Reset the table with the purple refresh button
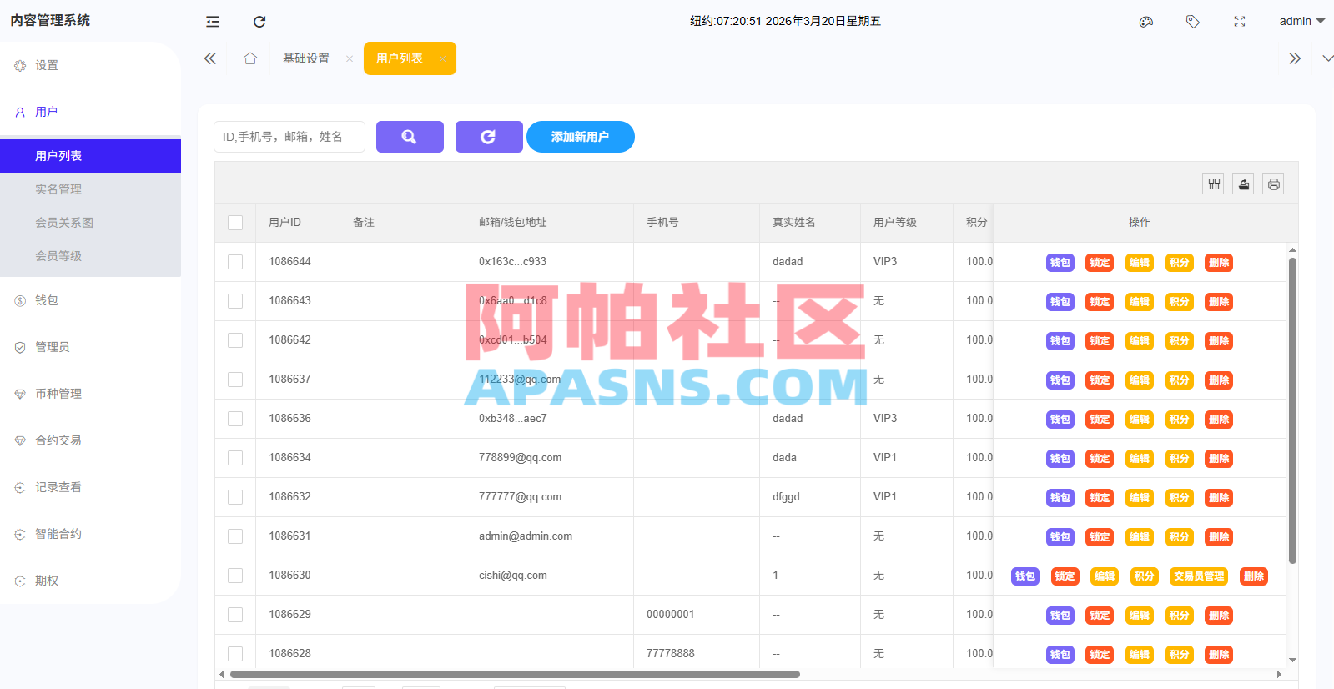Screen dimensions: 1334x689 (489, 137)
